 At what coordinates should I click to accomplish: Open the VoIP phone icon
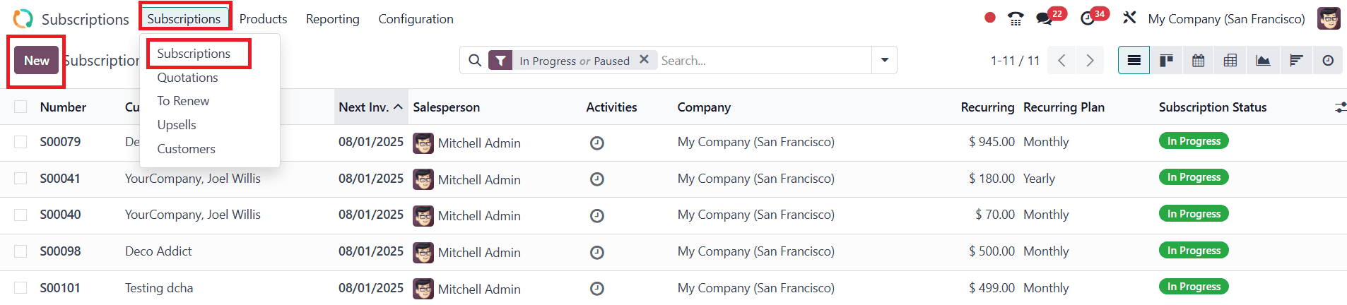[x=1016, y=19]
